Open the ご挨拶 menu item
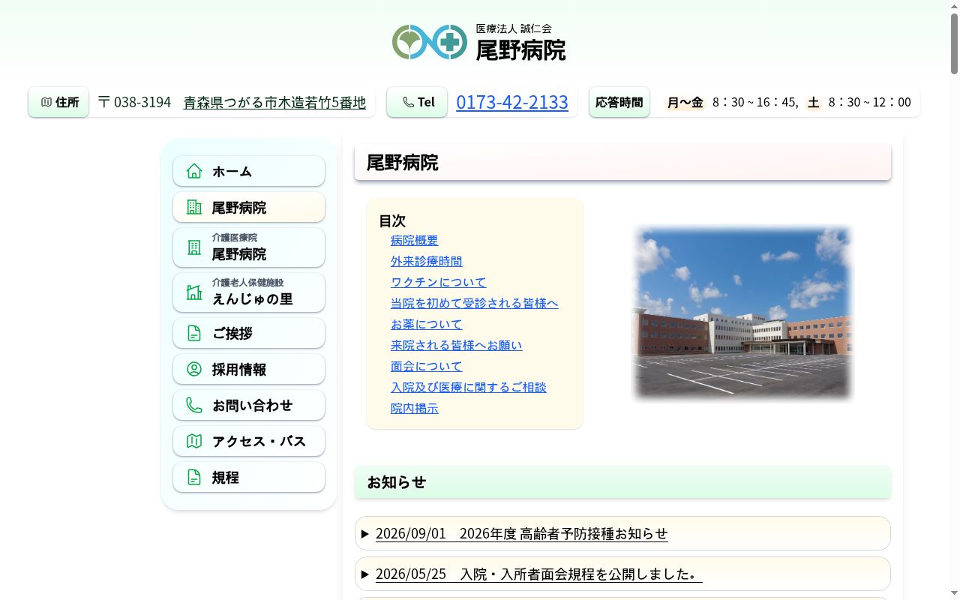The height and width of the screenshot is (600, 960). [x=249, y=333]
